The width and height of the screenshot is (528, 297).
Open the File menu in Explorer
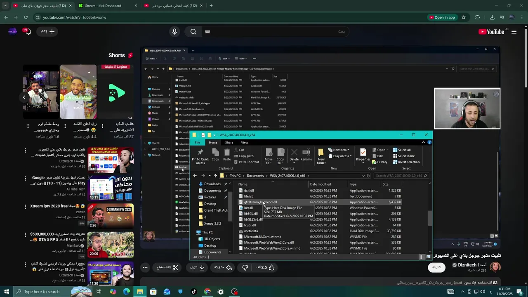click(x=198, y=142)
